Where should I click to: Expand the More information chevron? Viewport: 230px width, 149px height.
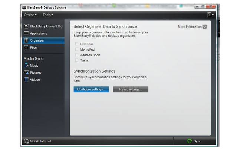pos(205,27)
